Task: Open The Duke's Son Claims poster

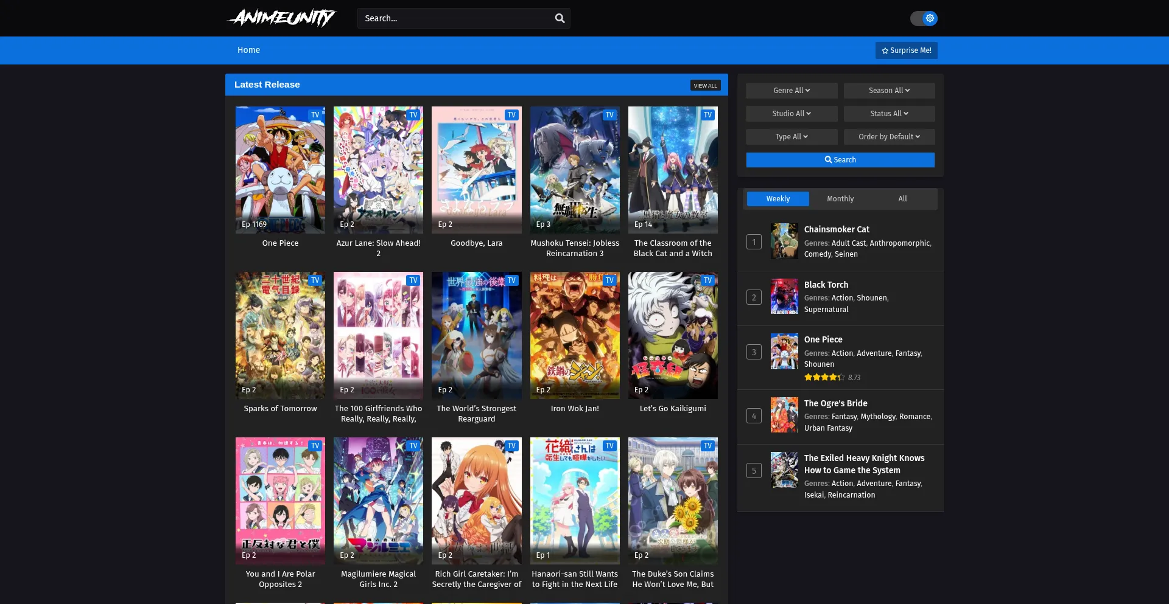Action: 673,501
